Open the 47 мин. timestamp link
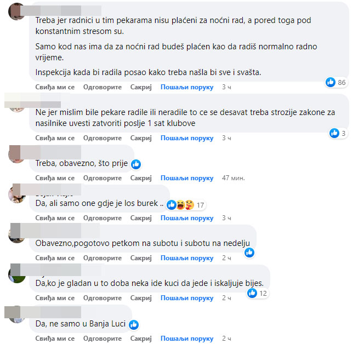The height and width of the screenshot is (344, 364). 234,178
